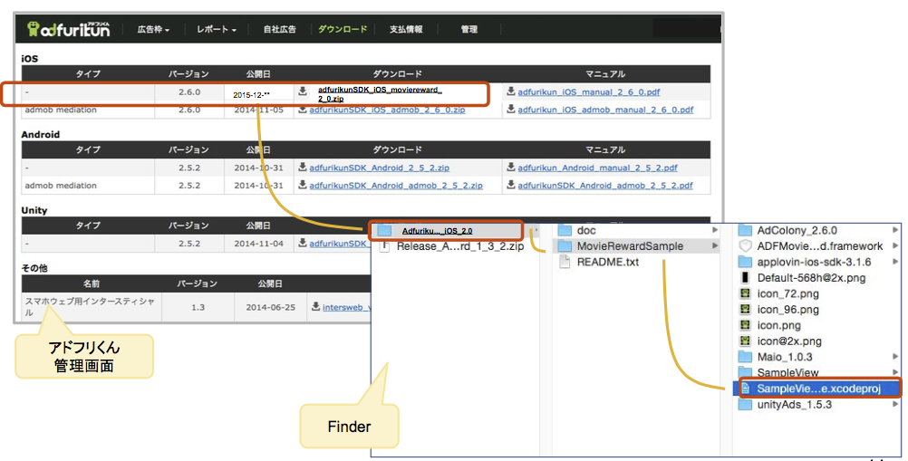The width and height of the screenshot is (908, 461).
Task: Select the doc folder in Finder
Action: (x=586, y=230)
